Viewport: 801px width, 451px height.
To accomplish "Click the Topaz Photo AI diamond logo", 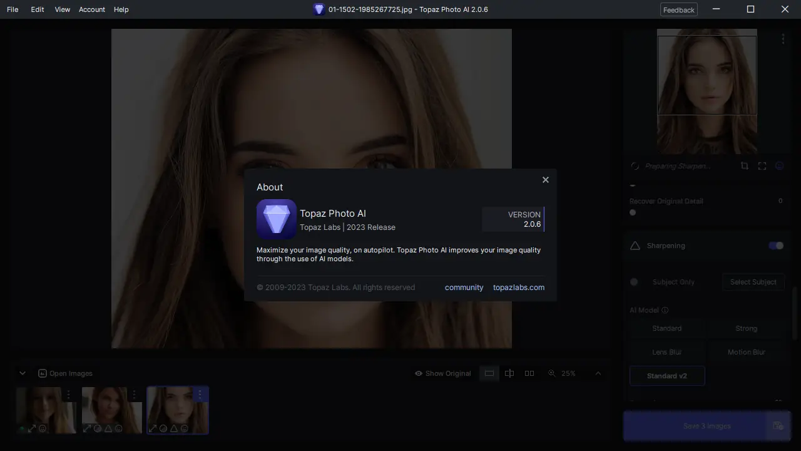I will (277, 219).
